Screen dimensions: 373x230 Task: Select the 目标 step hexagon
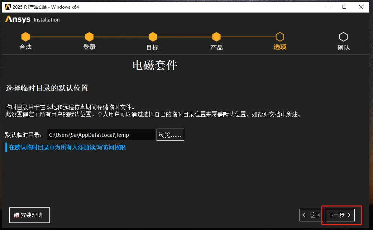[153, 37]
